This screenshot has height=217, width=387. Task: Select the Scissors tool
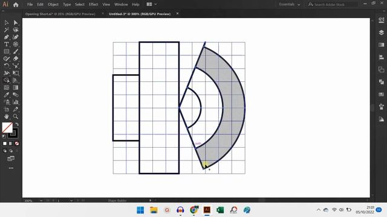pyautogui.click(x=16, y=66)
